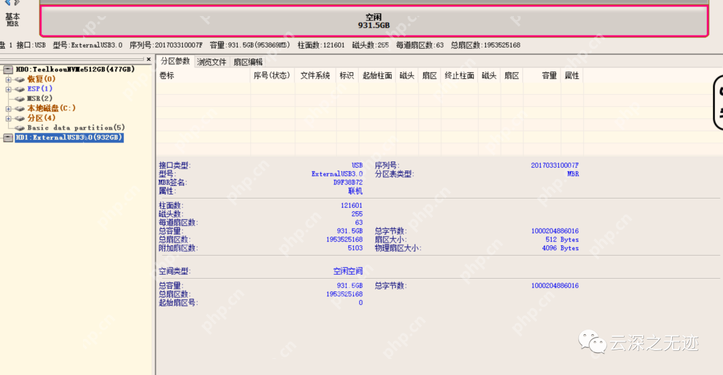
Task: Click the 柱面数 value 121601 in details
Action: pyautogui.click(x=351, y=205)
